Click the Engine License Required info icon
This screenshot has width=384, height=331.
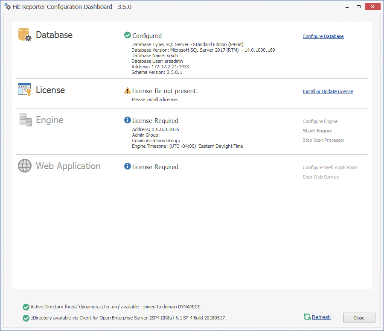127,120
